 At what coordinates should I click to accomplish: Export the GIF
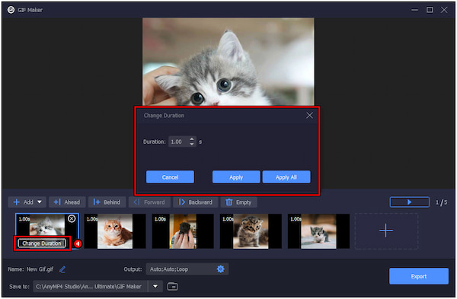click(x=419, y=276)
